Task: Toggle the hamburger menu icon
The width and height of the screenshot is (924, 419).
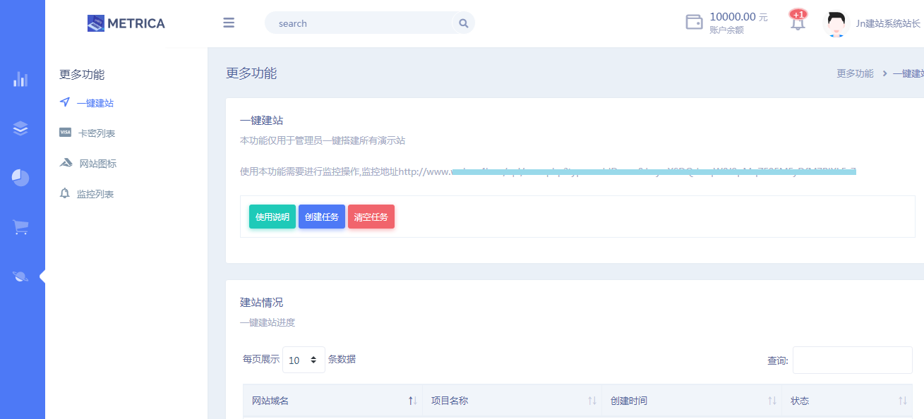Action: [x=229, y=23]
